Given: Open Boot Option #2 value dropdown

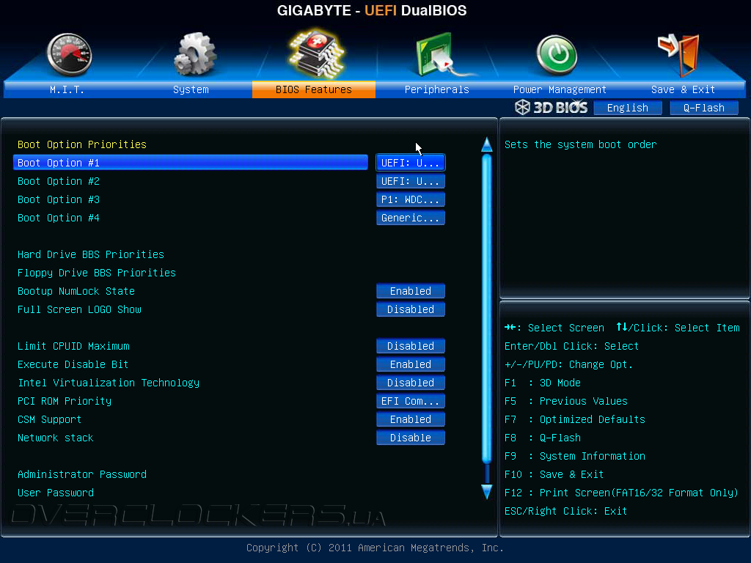Looking at the screenshot, I should [411, 181].
